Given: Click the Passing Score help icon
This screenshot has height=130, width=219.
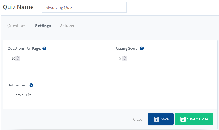Looking at the screenshot, I should pyautogui.click(x=142, y=49).
